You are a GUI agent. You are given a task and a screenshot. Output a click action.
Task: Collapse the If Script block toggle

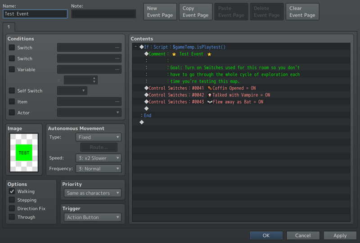click(x=135, y=47)
